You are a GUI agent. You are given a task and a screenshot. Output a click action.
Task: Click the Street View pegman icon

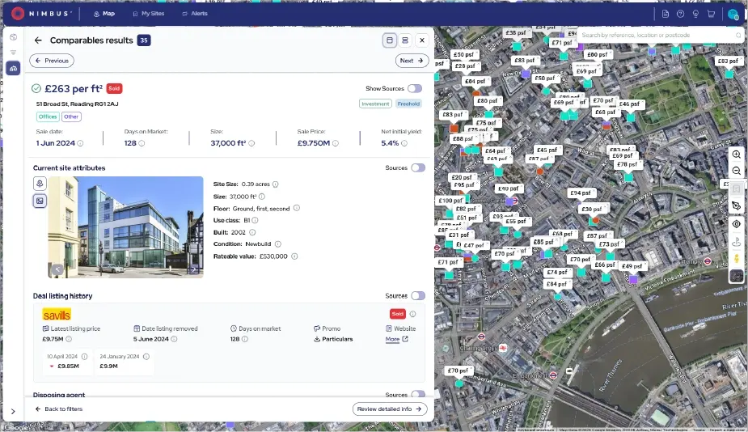click(x=736, y=259)
